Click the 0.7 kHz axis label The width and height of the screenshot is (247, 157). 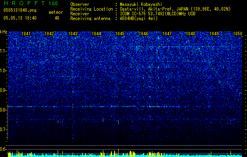(3, 130)
